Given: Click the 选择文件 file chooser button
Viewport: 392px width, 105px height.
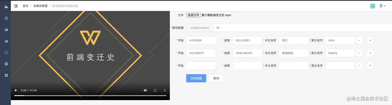Looking at the screenshot, I should pos(193,15).
